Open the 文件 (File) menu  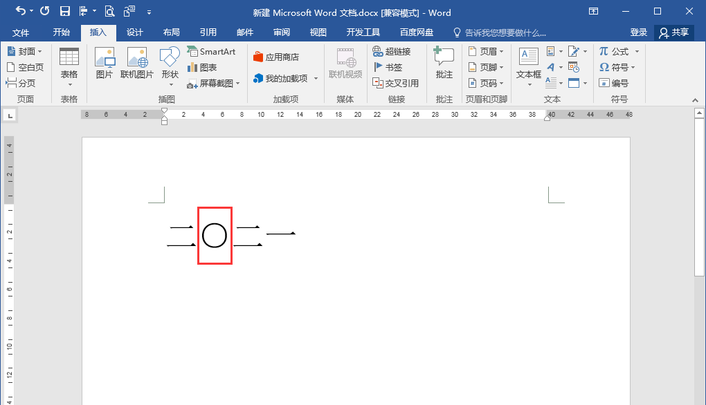[21, 32]
